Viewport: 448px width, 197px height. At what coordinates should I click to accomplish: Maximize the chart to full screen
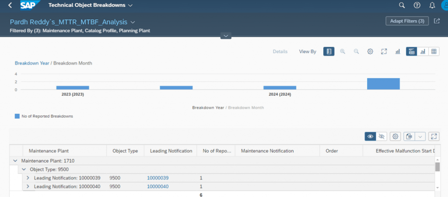click(384, 51)
